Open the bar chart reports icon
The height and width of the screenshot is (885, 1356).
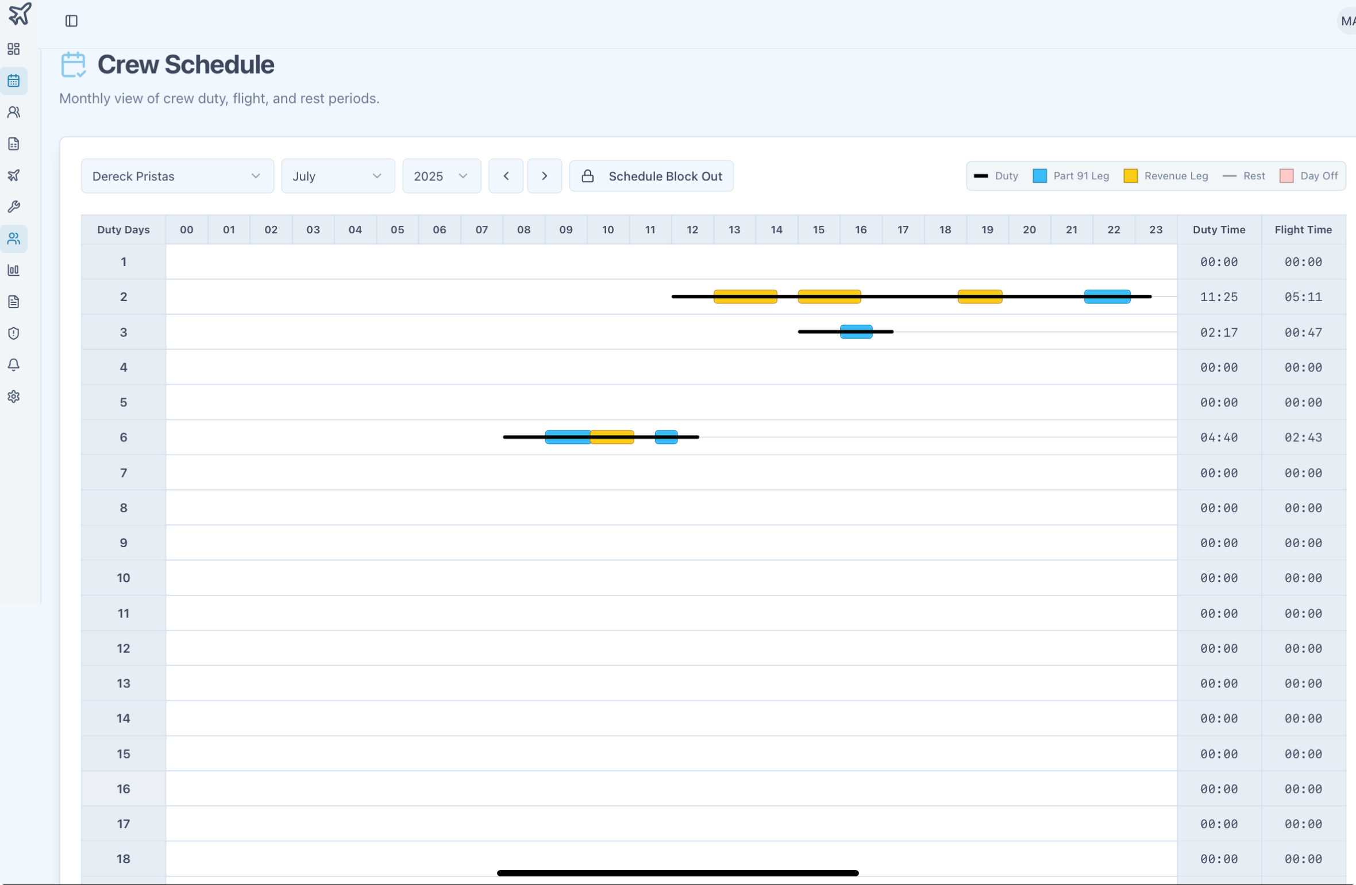click(14, 270)
